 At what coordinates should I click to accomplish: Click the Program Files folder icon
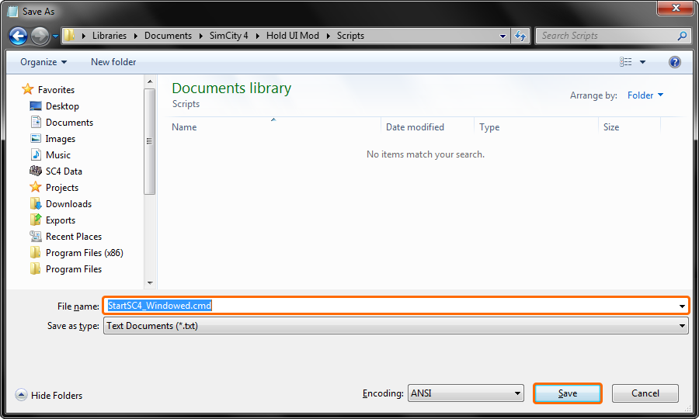point(35,268)
